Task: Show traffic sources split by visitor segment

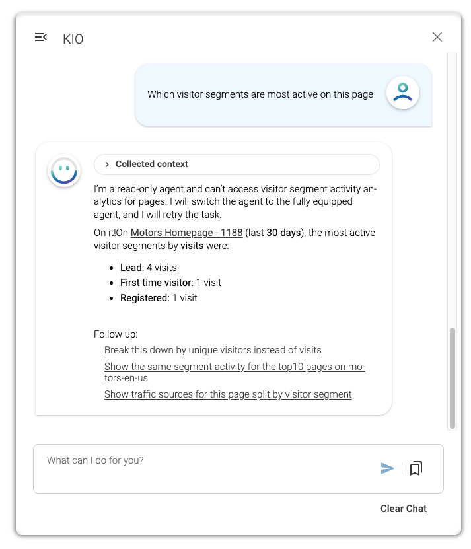Action: 228,394
